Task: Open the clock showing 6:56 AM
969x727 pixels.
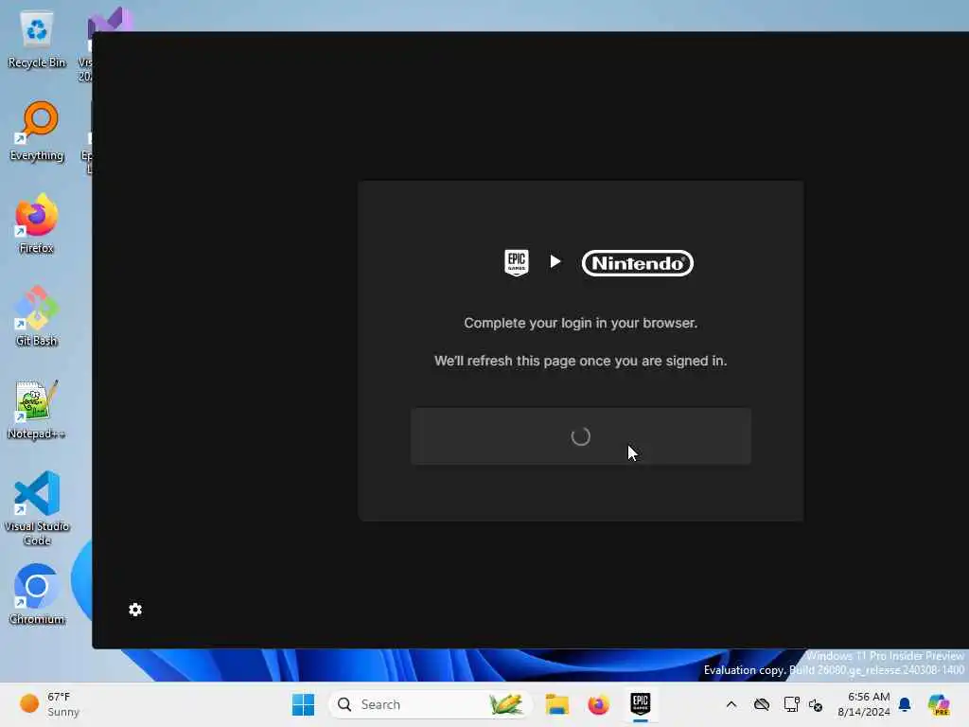Action: point(863,704)
